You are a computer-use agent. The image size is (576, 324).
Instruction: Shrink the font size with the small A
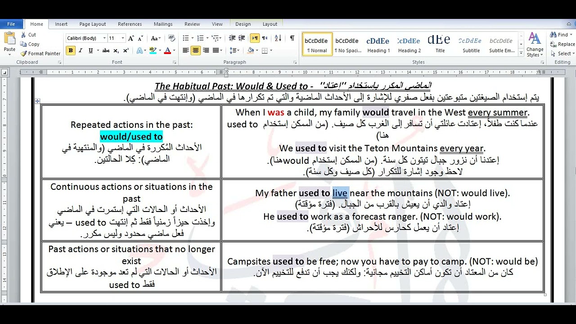tap(141, 38)
